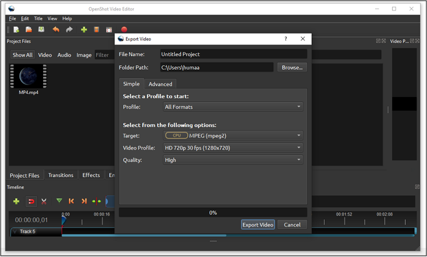This screenshot has width=427, height=257.
Task: Toggle the Video files filter
Action: point(45,55)
